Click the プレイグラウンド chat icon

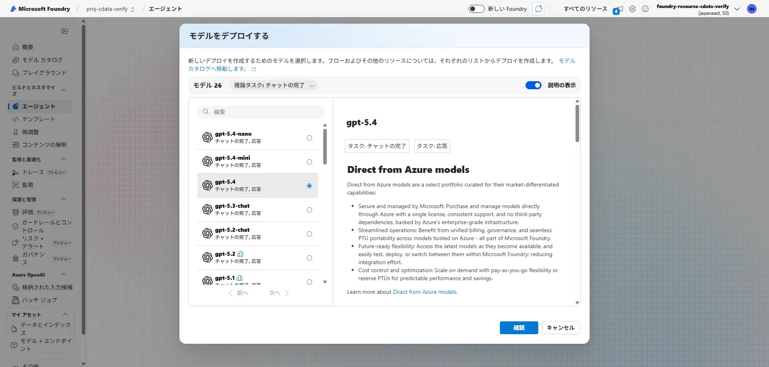[16, 73]
